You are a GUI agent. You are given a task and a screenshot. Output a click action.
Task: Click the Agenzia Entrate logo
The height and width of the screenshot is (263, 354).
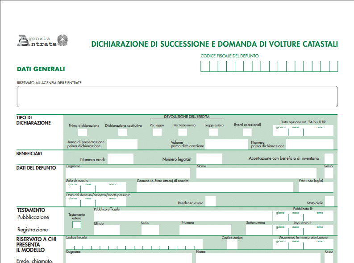point(42,41)
